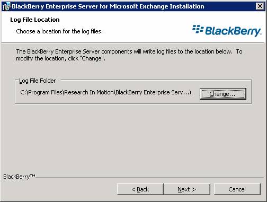Click the "Log File Folder" group label
Screen dimensions: 267x202
[x=38, y=81]
